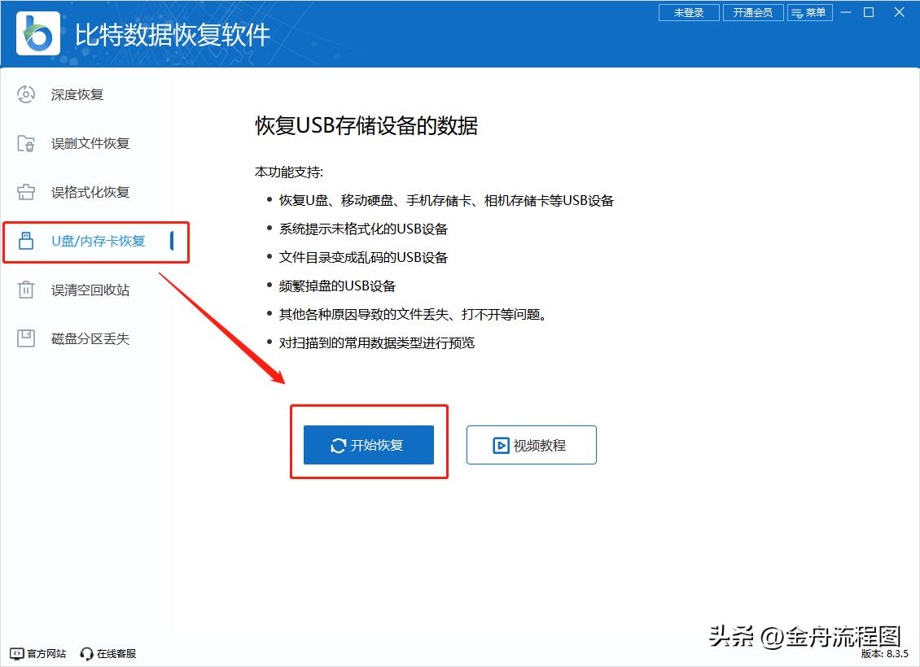Click 未登录 to log in

(689, 12)
